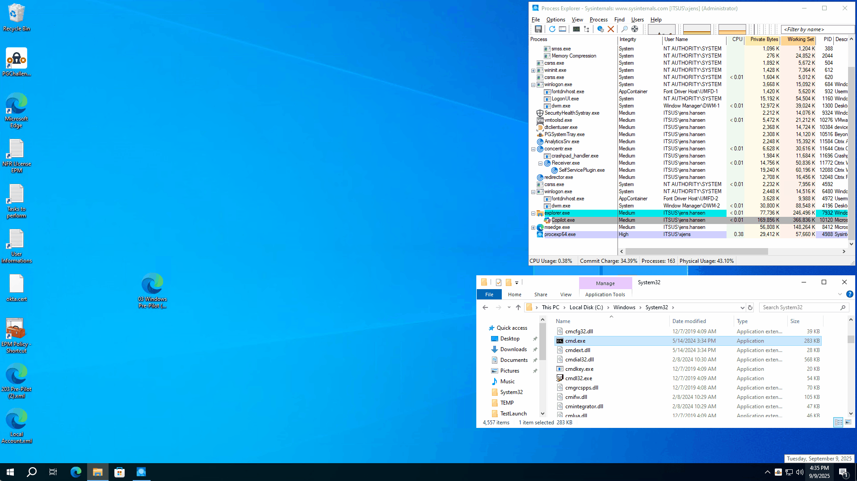
Task: Switch Explorer to Details view toggle
Action: 838,422
